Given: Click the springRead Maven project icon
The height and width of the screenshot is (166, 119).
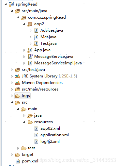Looking at the screenshot, I should click(x=11, y=4).
